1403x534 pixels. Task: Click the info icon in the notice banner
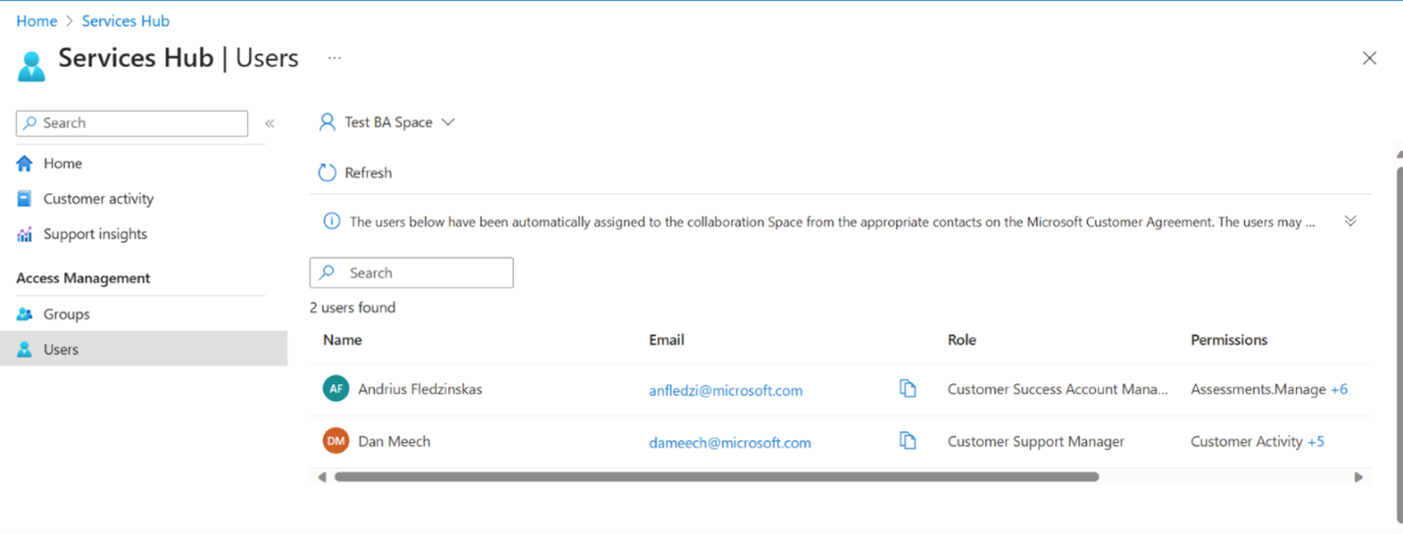[332, 221]
